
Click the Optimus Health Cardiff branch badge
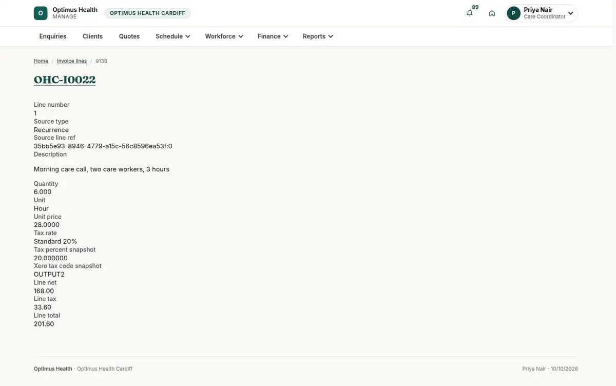click(147, 13)
